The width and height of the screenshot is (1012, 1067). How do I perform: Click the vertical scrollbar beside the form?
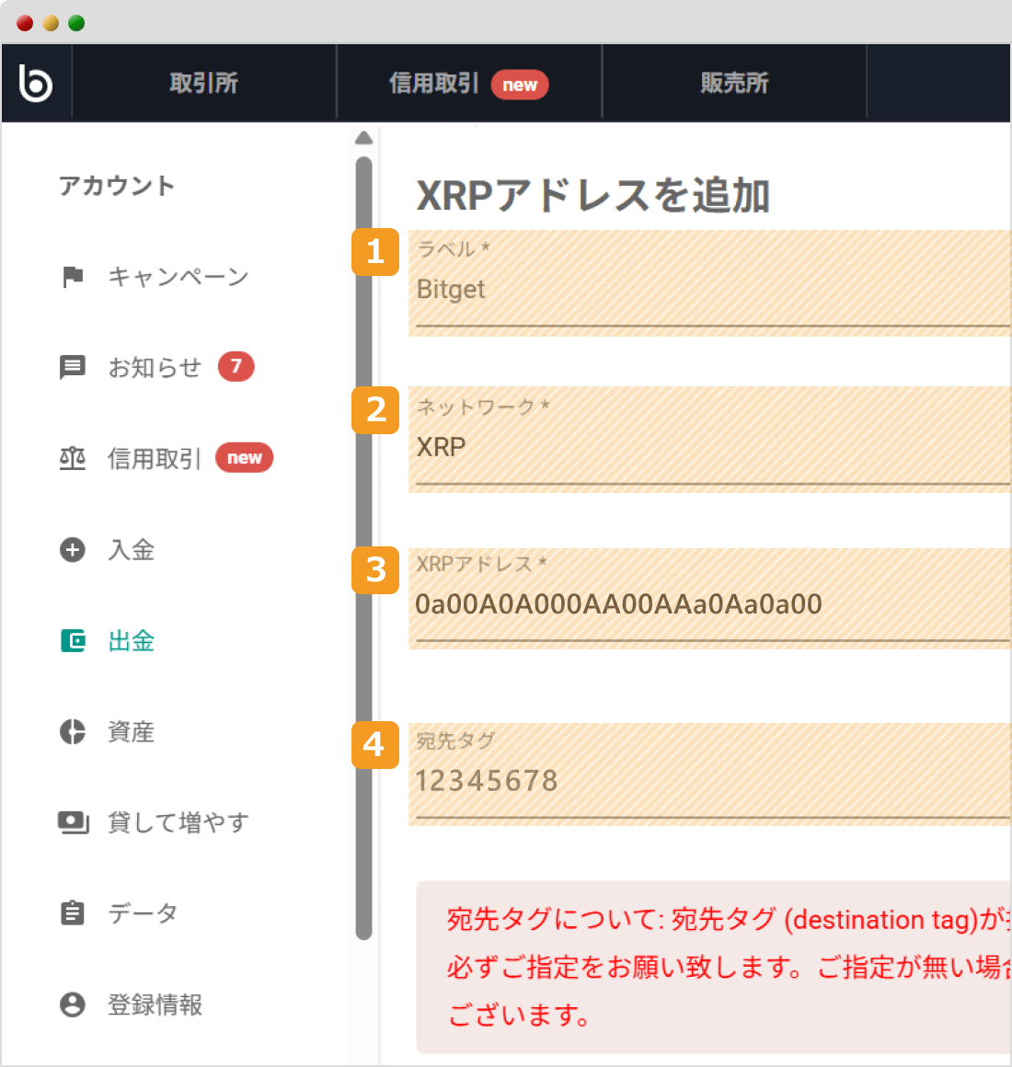363,533
